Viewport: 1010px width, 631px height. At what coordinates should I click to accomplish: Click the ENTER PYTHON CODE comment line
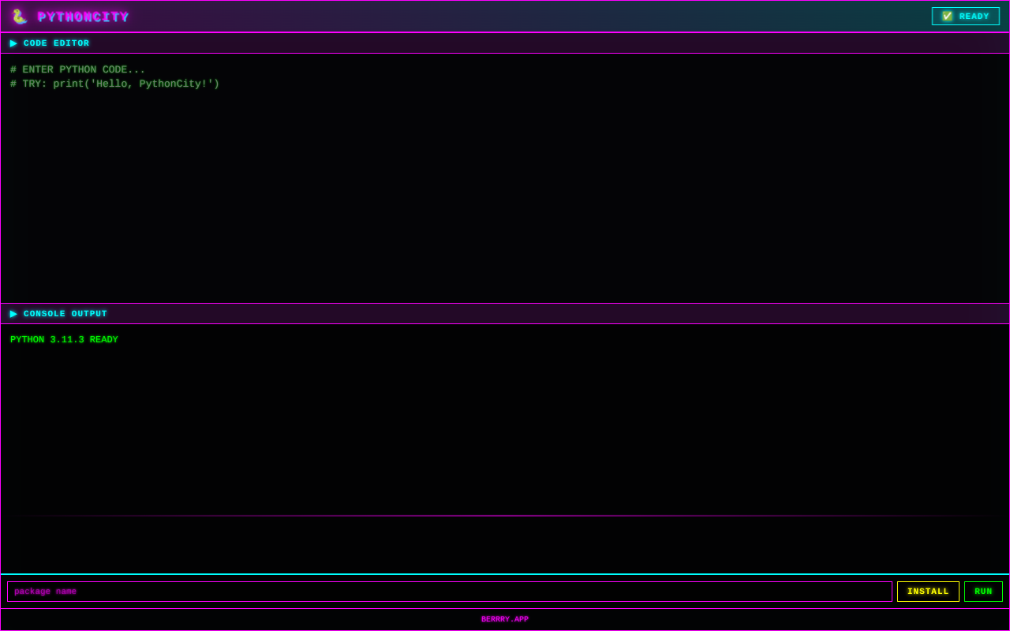[x=77, y=69]
